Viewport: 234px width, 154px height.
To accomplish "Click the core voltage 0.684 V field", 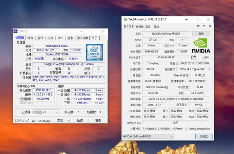I will coord(74,59).
